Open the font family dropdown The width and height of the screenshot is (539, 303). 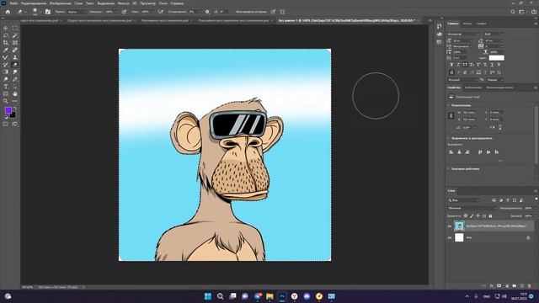tap(463, 34)
